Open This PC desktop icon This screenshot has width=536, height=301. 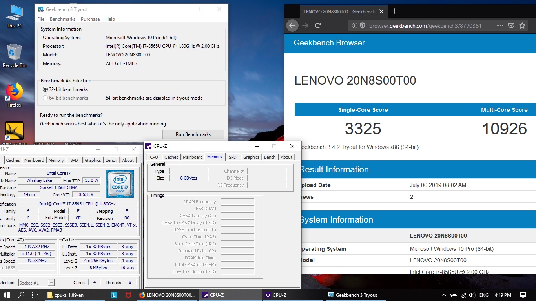coord(15,16)
